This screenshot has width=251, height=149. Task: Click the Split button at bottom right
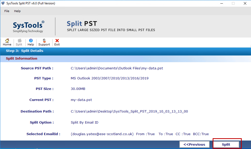point(226,144)
